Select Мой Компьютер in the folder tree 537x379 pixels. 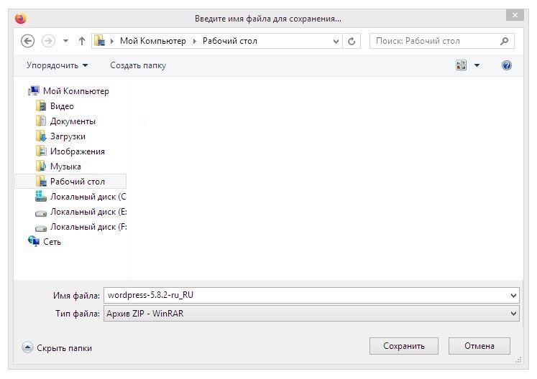(x=76, y=91)
